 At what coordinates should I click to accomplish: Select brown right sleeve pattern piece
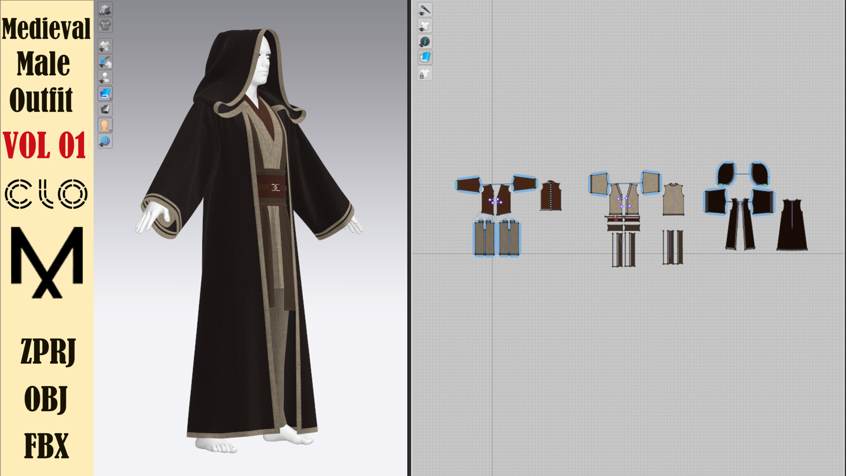(525, 183)
